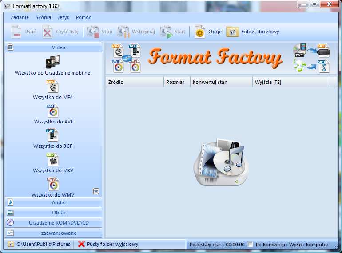Select the Wszystko do MKV icon

pyautogui.click(x=52, y=159)
